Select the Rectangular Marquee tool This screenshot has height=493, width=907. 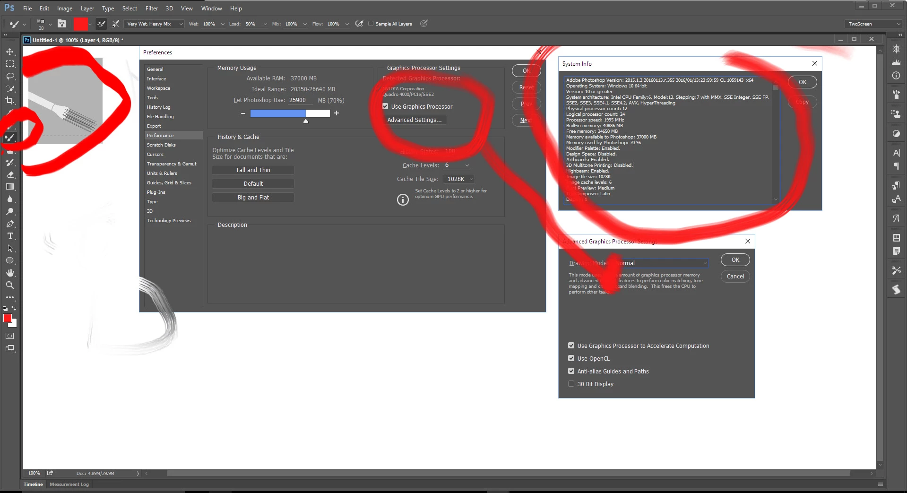tap(10, 64)
